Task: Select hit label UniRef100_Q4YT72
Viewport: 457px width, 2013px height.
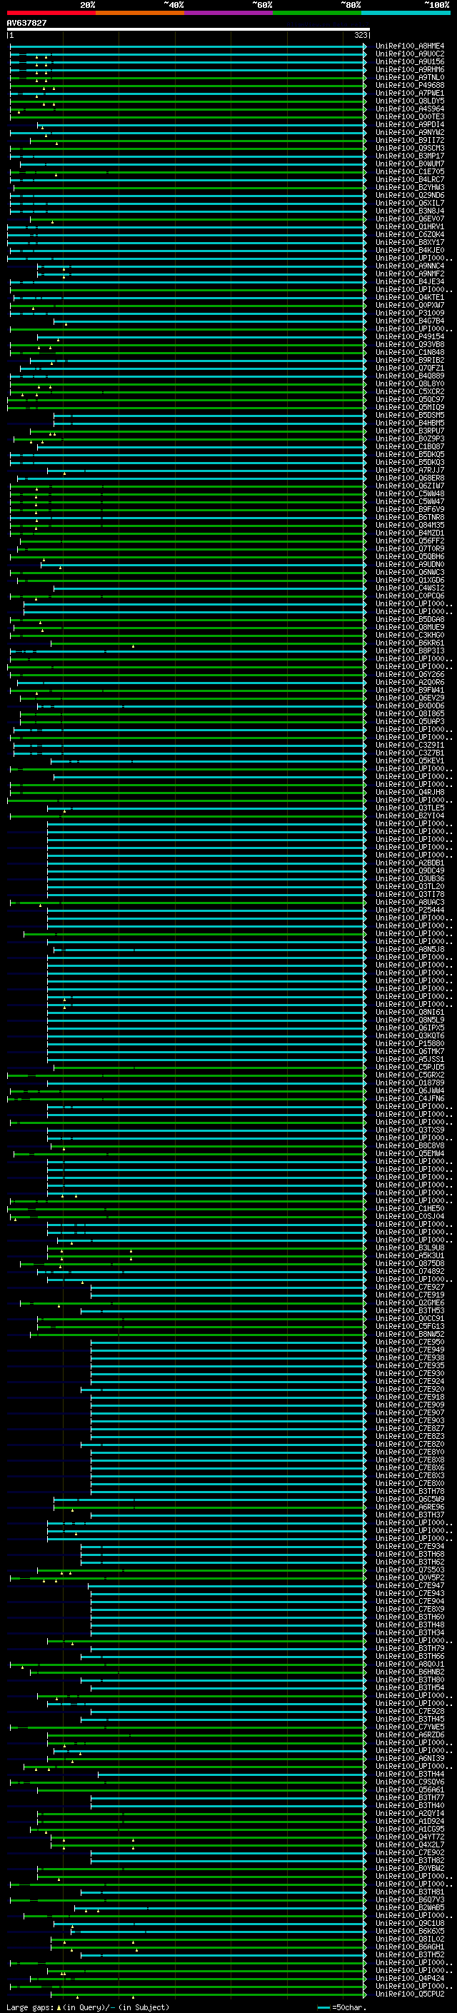Action: click(410, 1837)
